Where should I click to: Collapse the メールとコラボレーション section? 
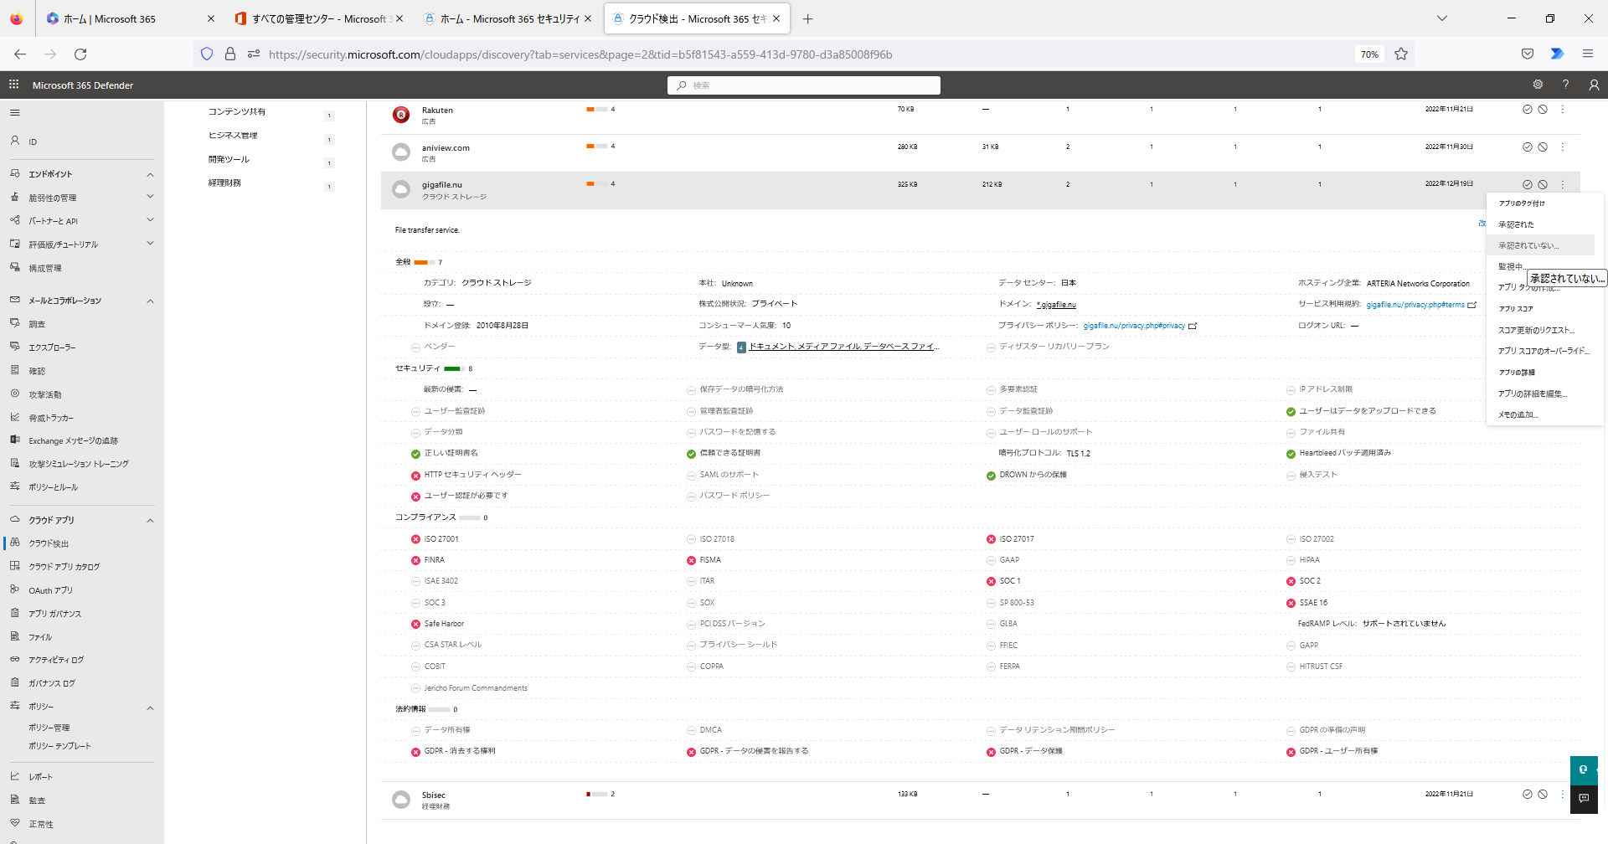(x=150, y=301)
